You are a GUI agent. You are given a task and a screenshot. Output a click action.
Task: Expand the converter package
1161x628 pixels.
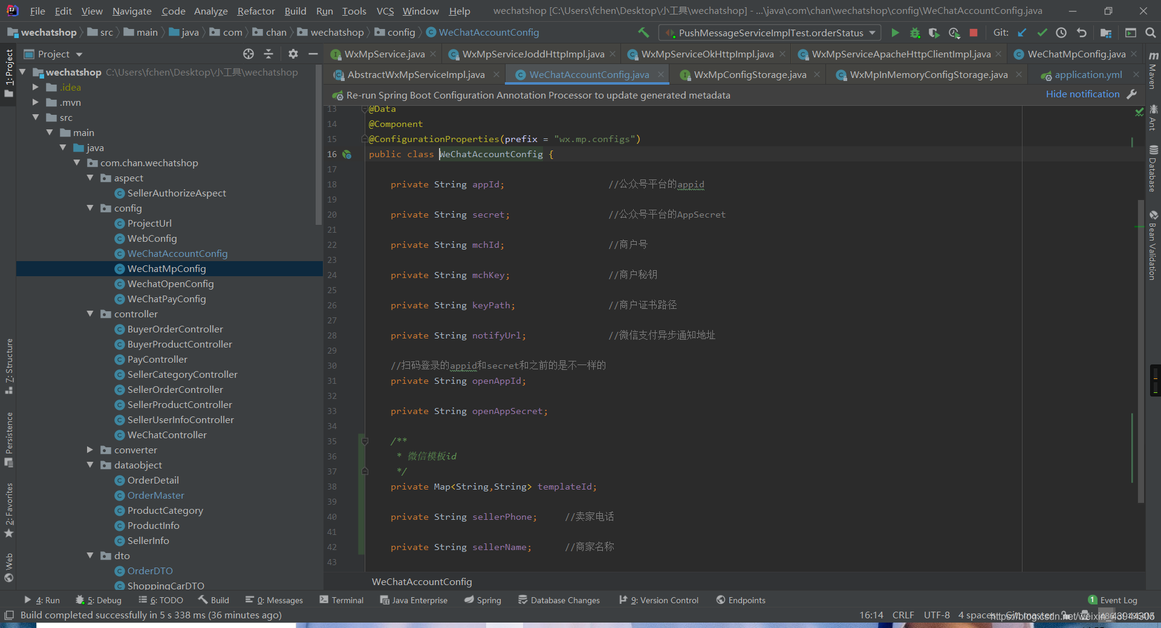coord(90,450)
